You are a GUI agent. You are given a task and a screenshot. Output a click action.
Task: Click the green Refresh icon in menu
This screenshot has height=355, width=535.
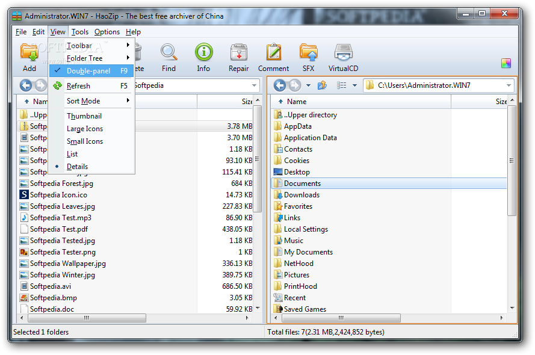[57, 85]
